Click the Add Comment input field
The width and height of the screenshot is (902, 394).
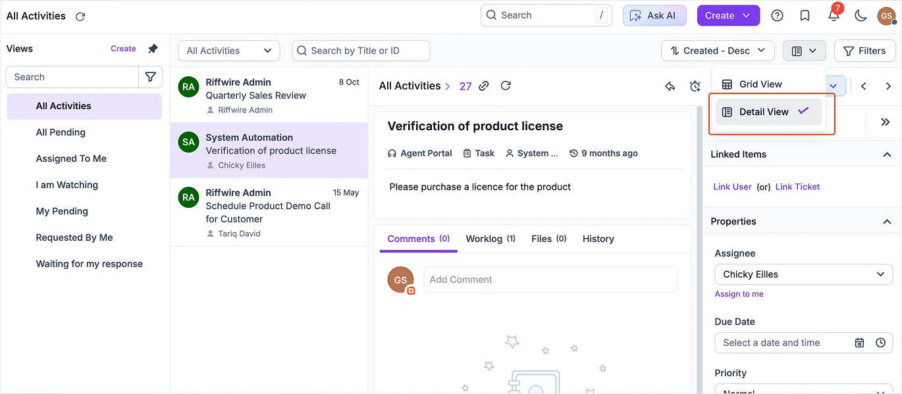(x=550, y=280)
